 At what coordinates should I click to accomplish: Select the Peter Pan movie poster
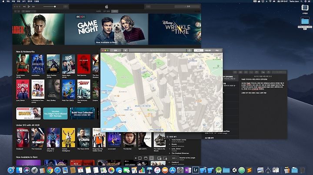click(x=69, y=89)
